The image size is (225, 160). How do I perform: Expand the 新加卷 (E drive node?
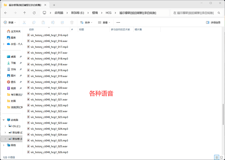coord(5,139)
